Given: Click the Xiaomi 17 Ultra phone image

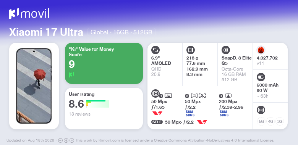Looking at the screenshot, I should tap(34, 86).
